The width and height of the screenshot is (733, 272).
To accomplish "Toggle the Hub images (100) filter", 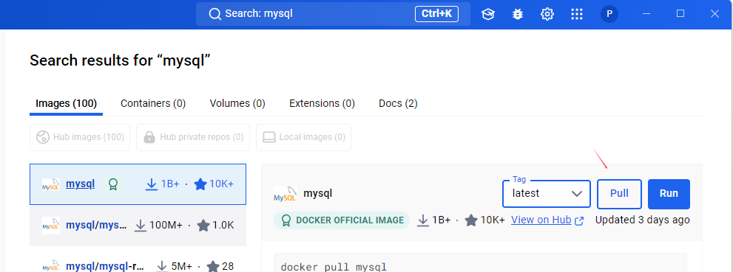I will click(x=80, y=137).
